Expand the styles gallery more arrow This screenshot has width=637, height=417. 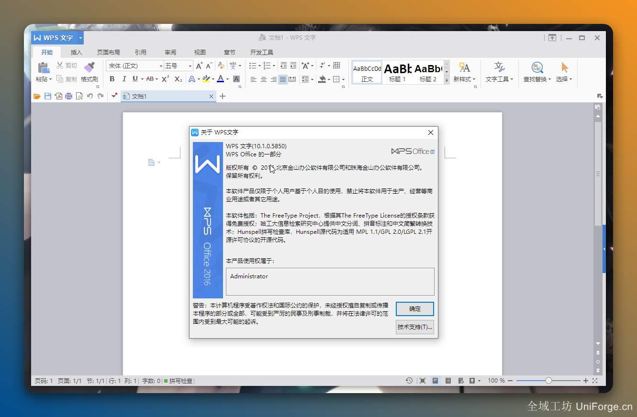pyautogui.click(x=447, y=80)
